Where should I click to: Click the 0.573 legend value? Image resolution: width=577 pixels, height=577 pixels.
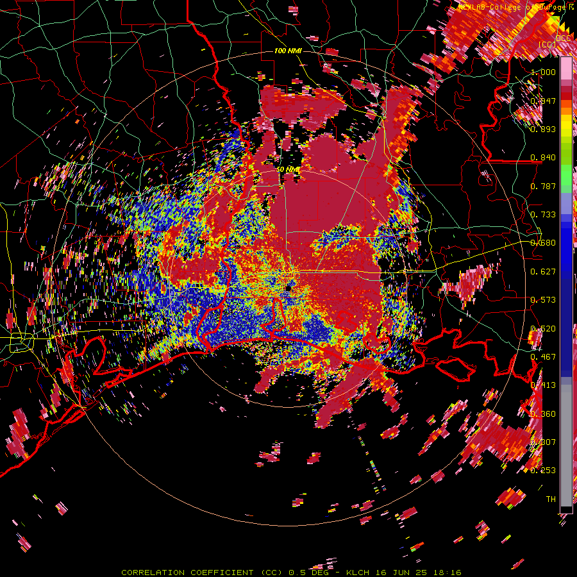543,299
